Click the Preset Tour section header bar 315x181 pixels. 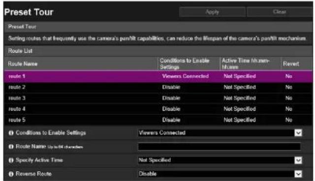coord(158,27)
